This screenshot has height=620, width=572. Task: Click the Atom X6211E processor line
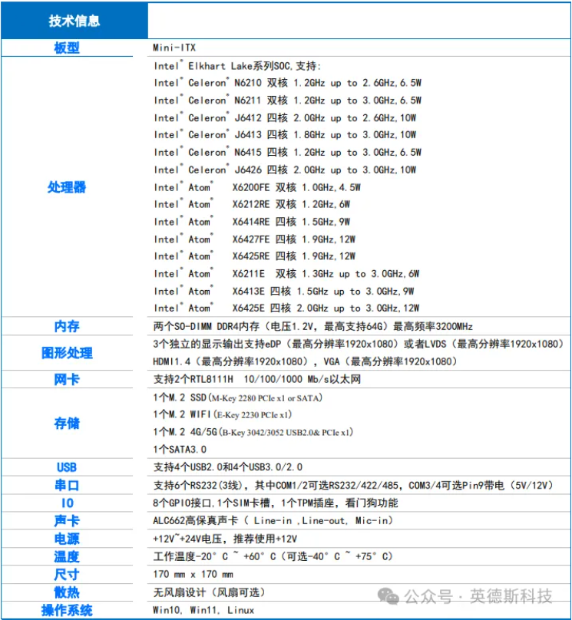point(287,274)
